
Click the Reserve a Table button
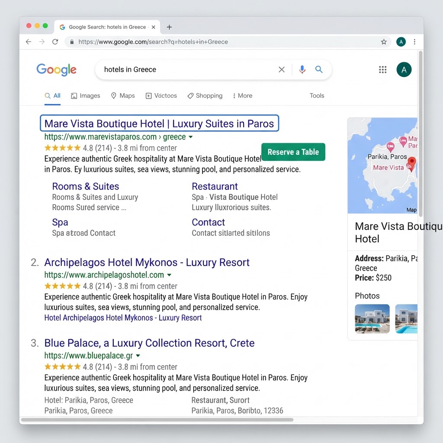pos(293,152)
